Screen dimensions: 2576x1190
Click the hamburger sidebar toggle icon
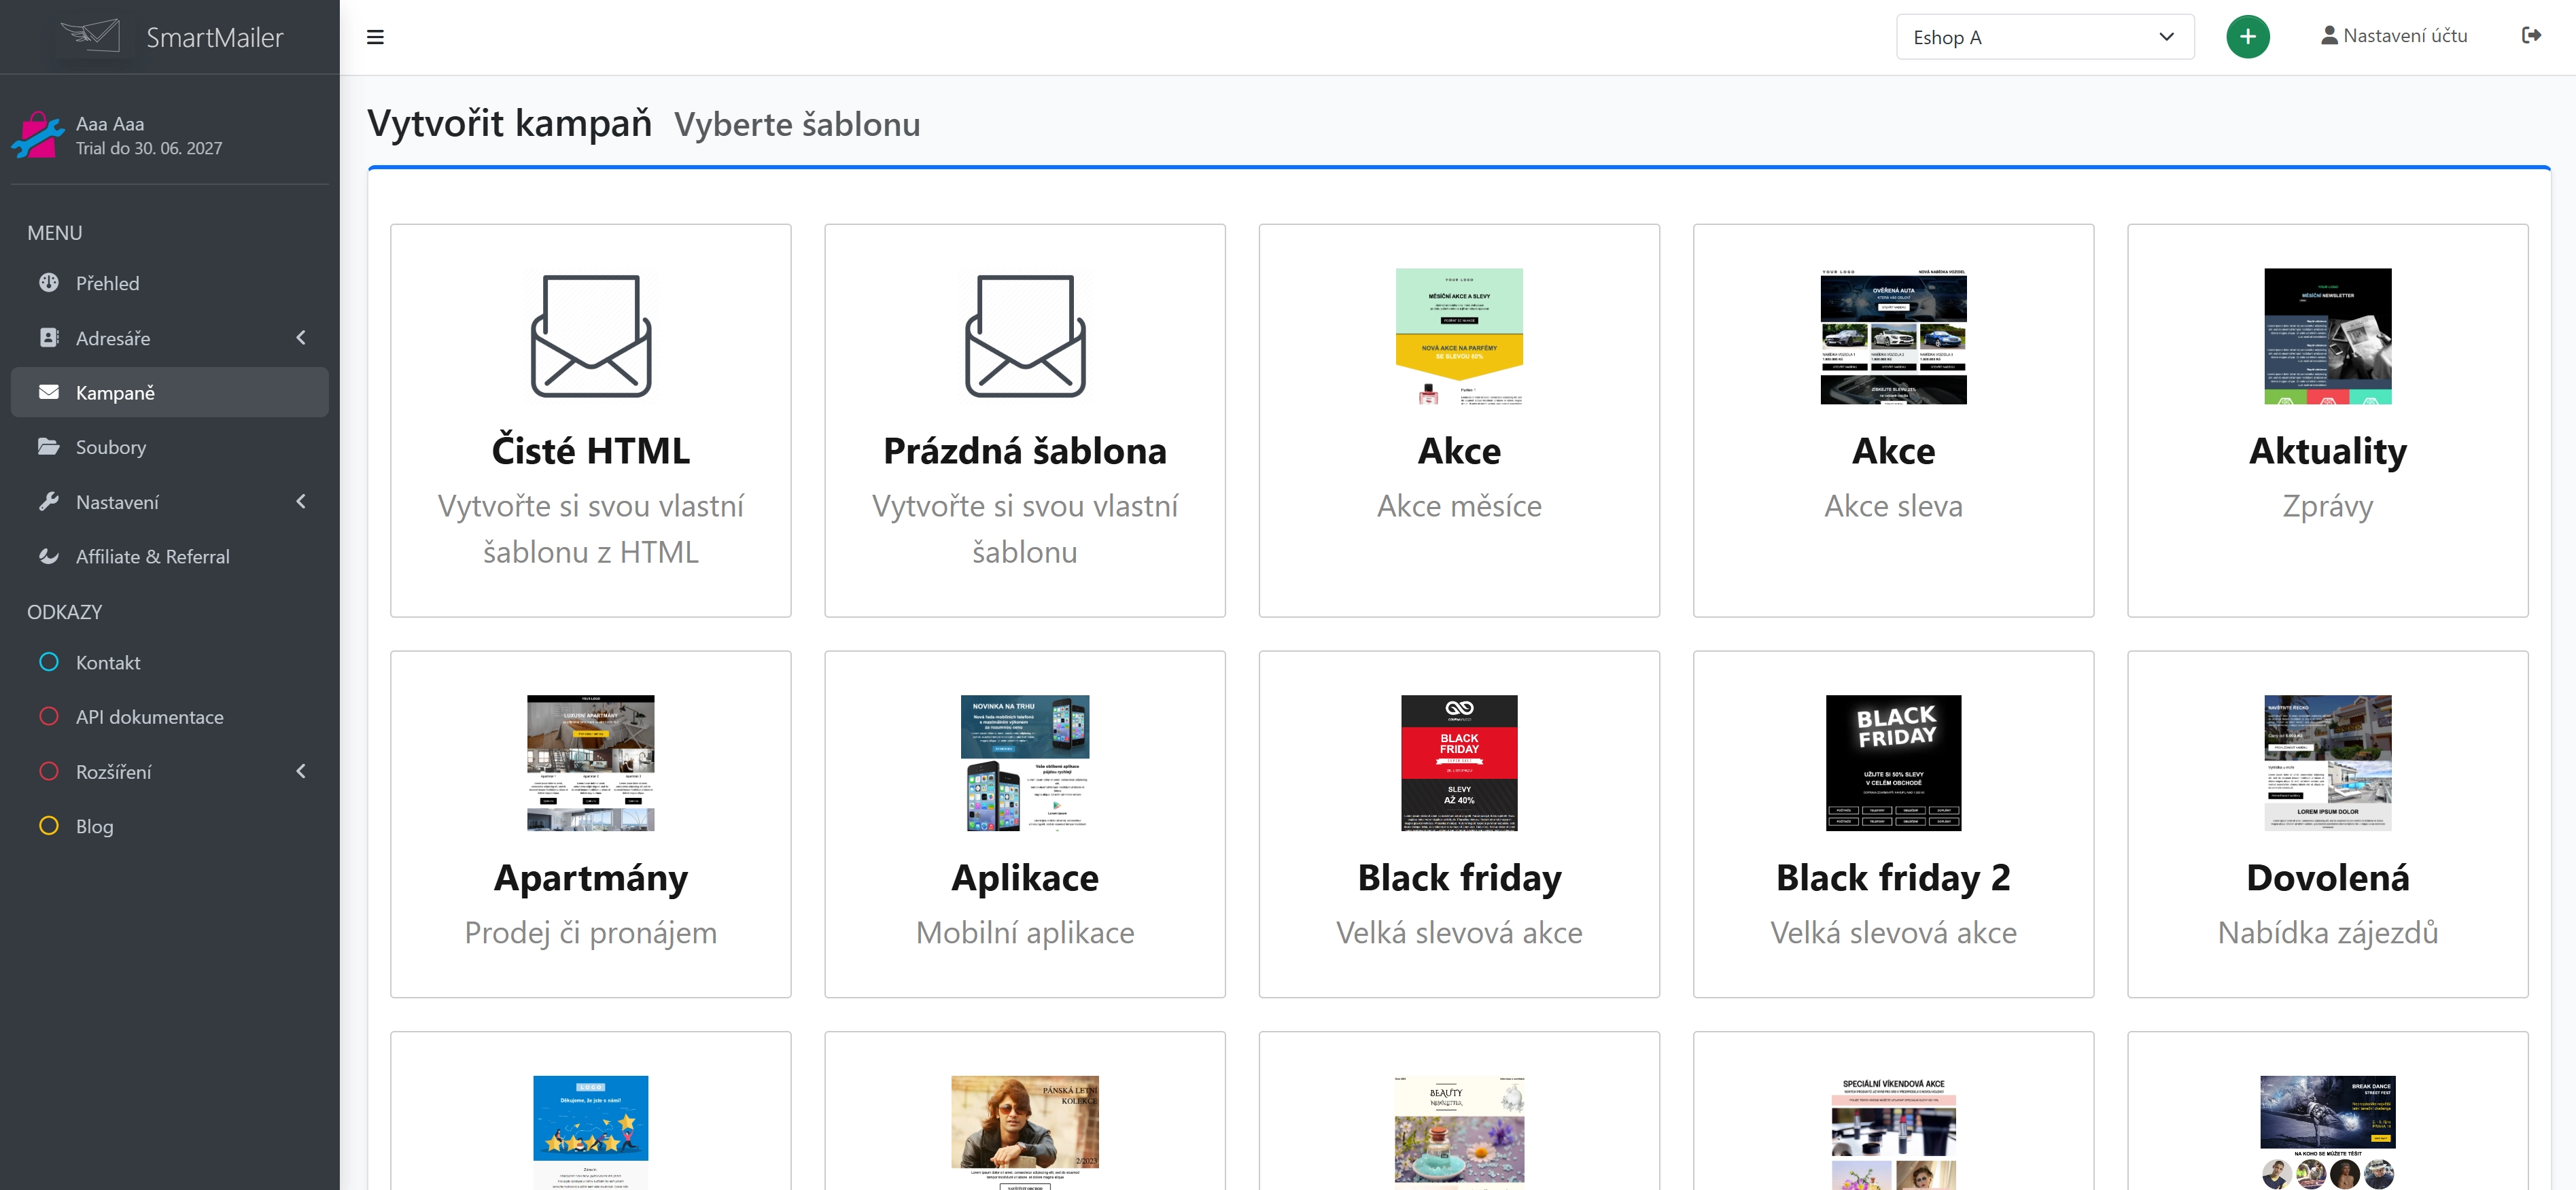(375, 37)
